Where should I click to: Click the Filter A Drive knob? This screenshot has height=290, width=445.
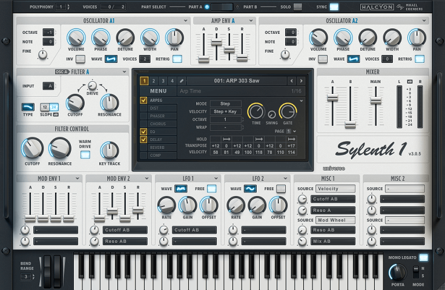tap(92, 85)
